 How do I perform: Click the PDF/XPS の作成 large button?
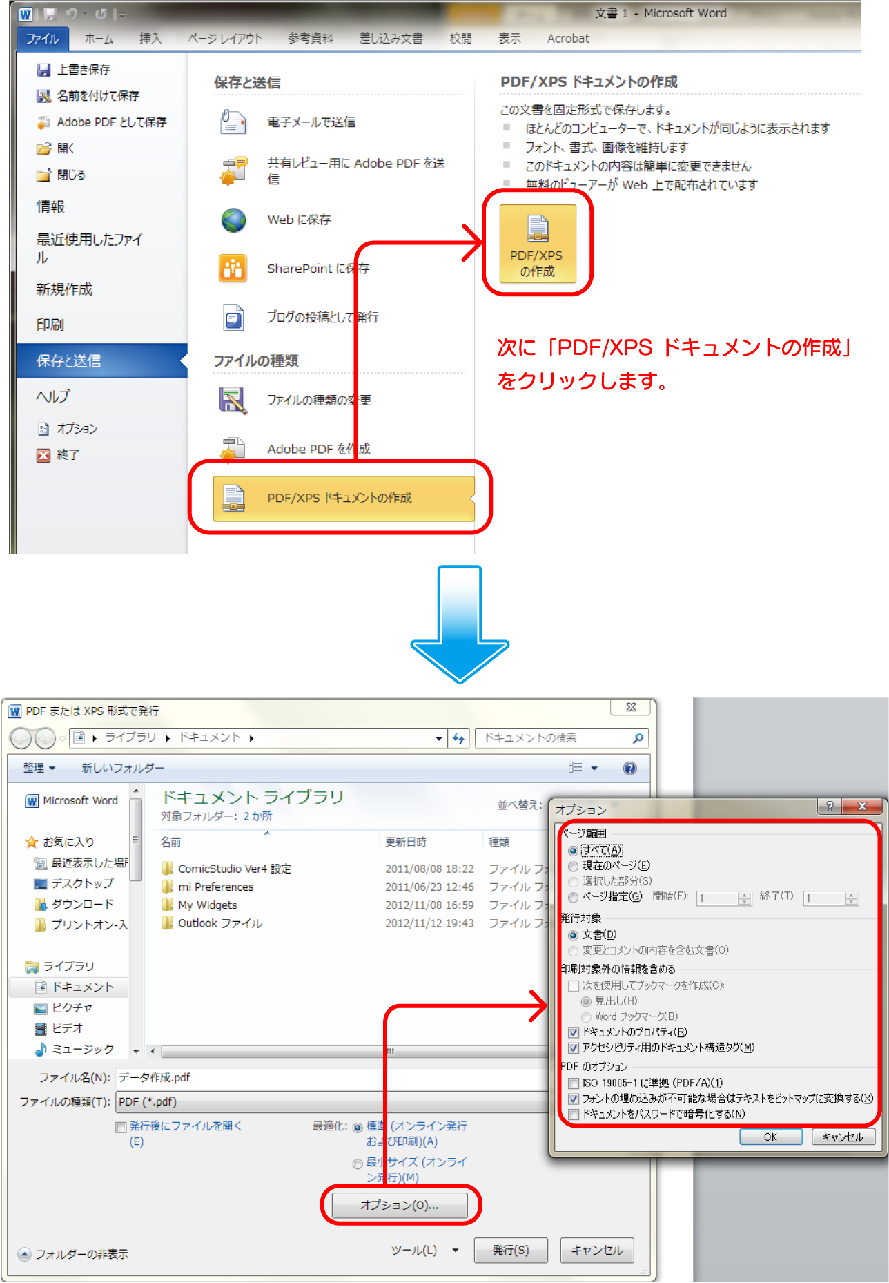(537, 243)
